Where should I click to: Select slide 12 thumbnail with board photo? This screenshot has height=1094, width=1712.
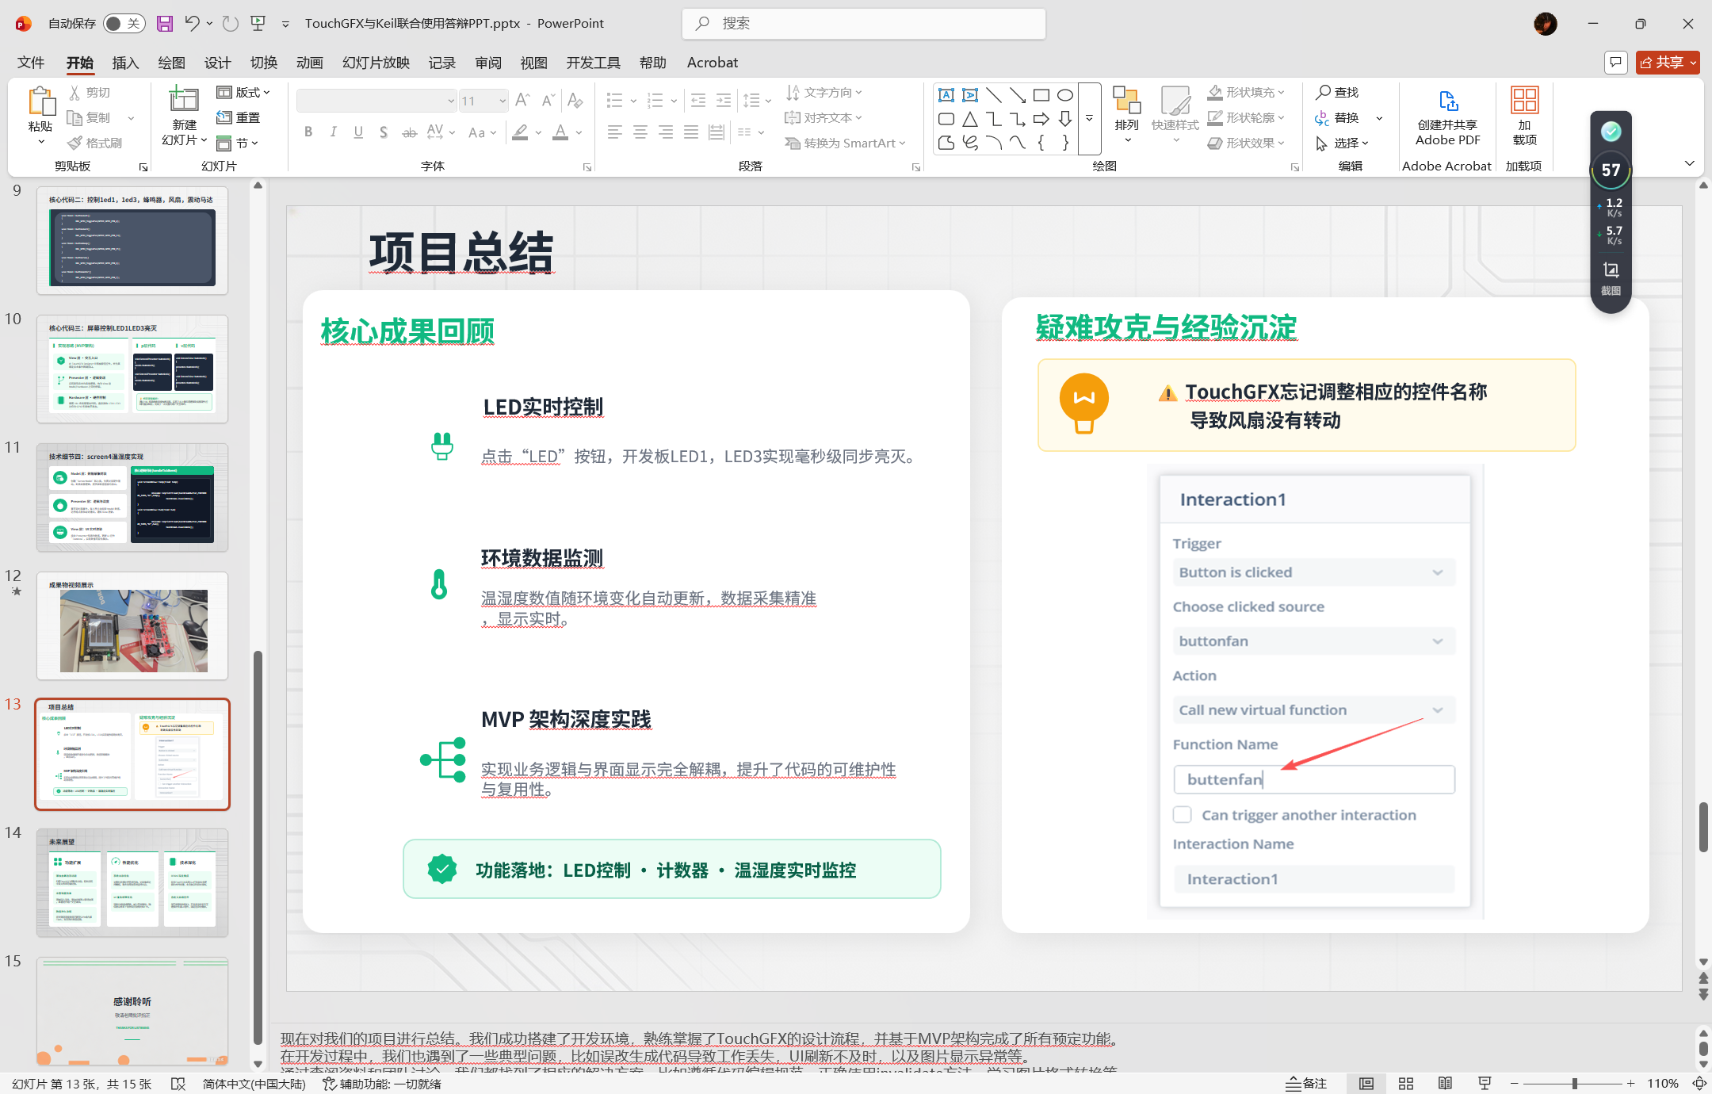coord(132,626)
